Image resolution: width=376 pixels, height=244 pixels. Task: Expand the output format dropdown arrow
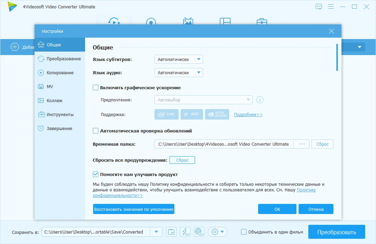click(x=360, y=47)
